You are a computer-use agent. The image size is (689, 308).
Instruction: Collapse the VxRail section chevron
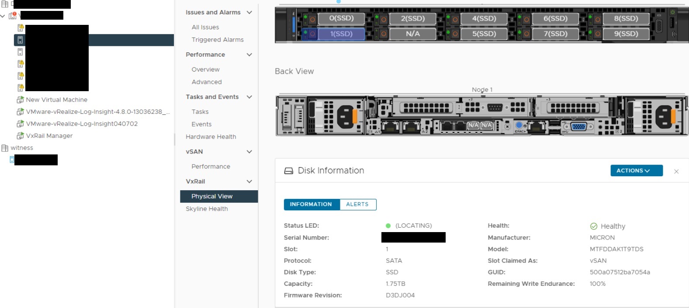[249, 181]
